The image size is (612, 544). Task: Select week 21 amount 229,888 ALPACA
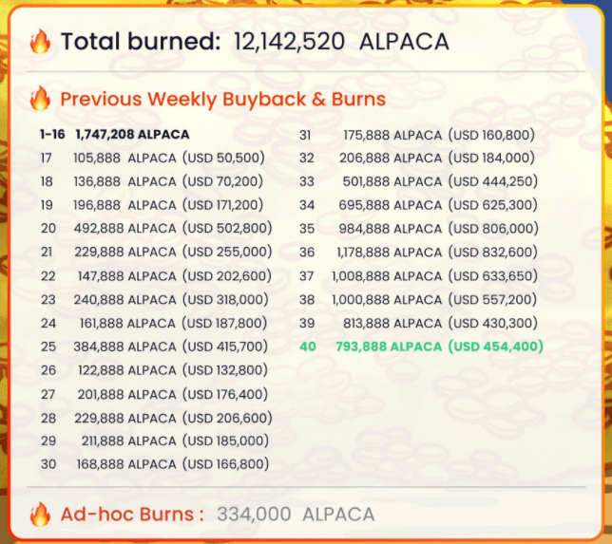(124, 253)
